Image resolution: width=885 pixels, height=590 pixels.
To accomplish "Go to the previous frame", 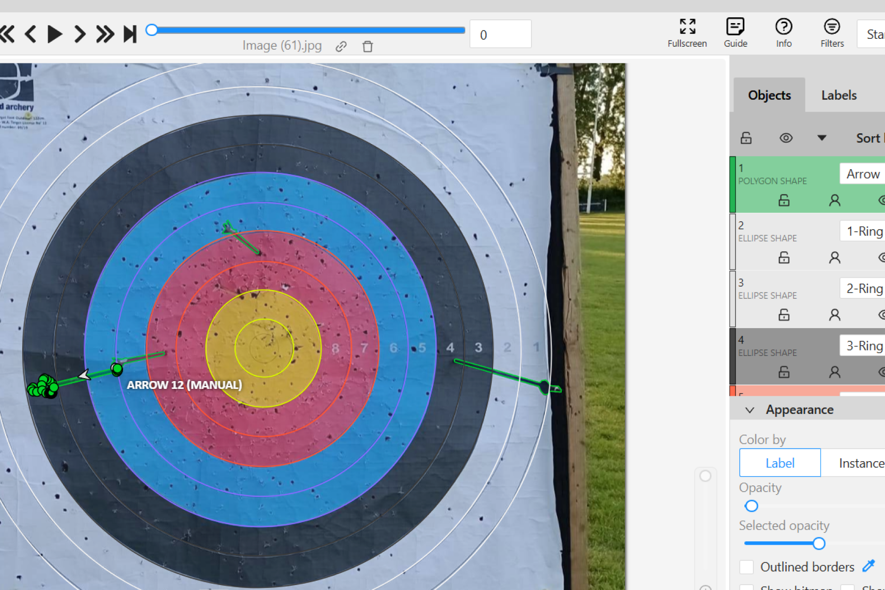I will pos(30,34).
